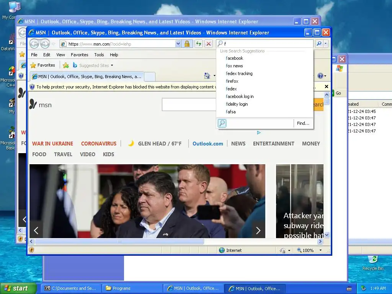Click the AdChoices triangle icon
The height and width of the screenshot is (294, 392).
coord(259,133)
